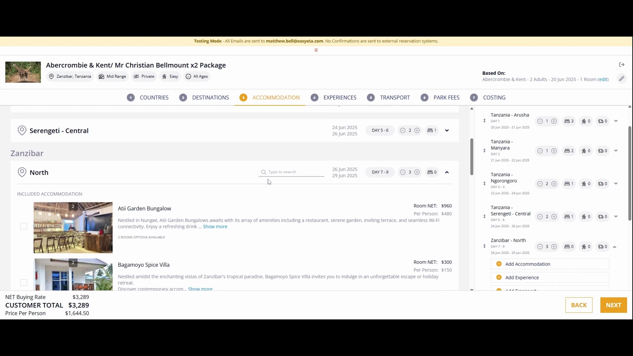The image size is (633, 356).
Task: Click the Zanzibar, Tanzania location tag
Action: coord(70,76)
